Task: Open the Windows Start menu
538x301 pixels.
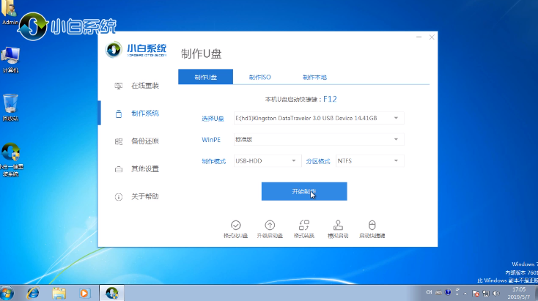Action: click(x=9, y=292)
